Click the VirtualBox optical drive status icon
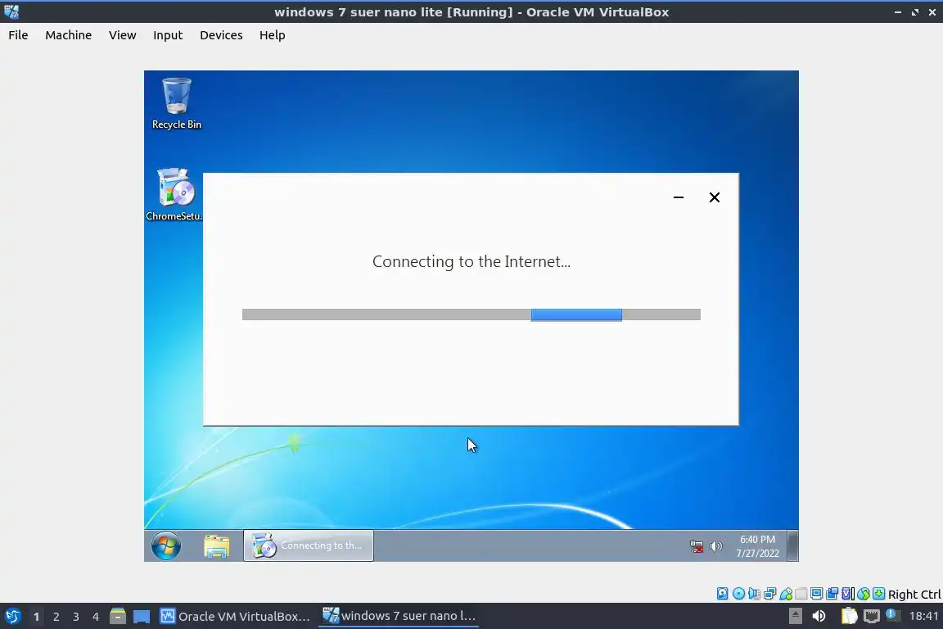The width and height of the screenshot is (943, 629). pos(738,594)
